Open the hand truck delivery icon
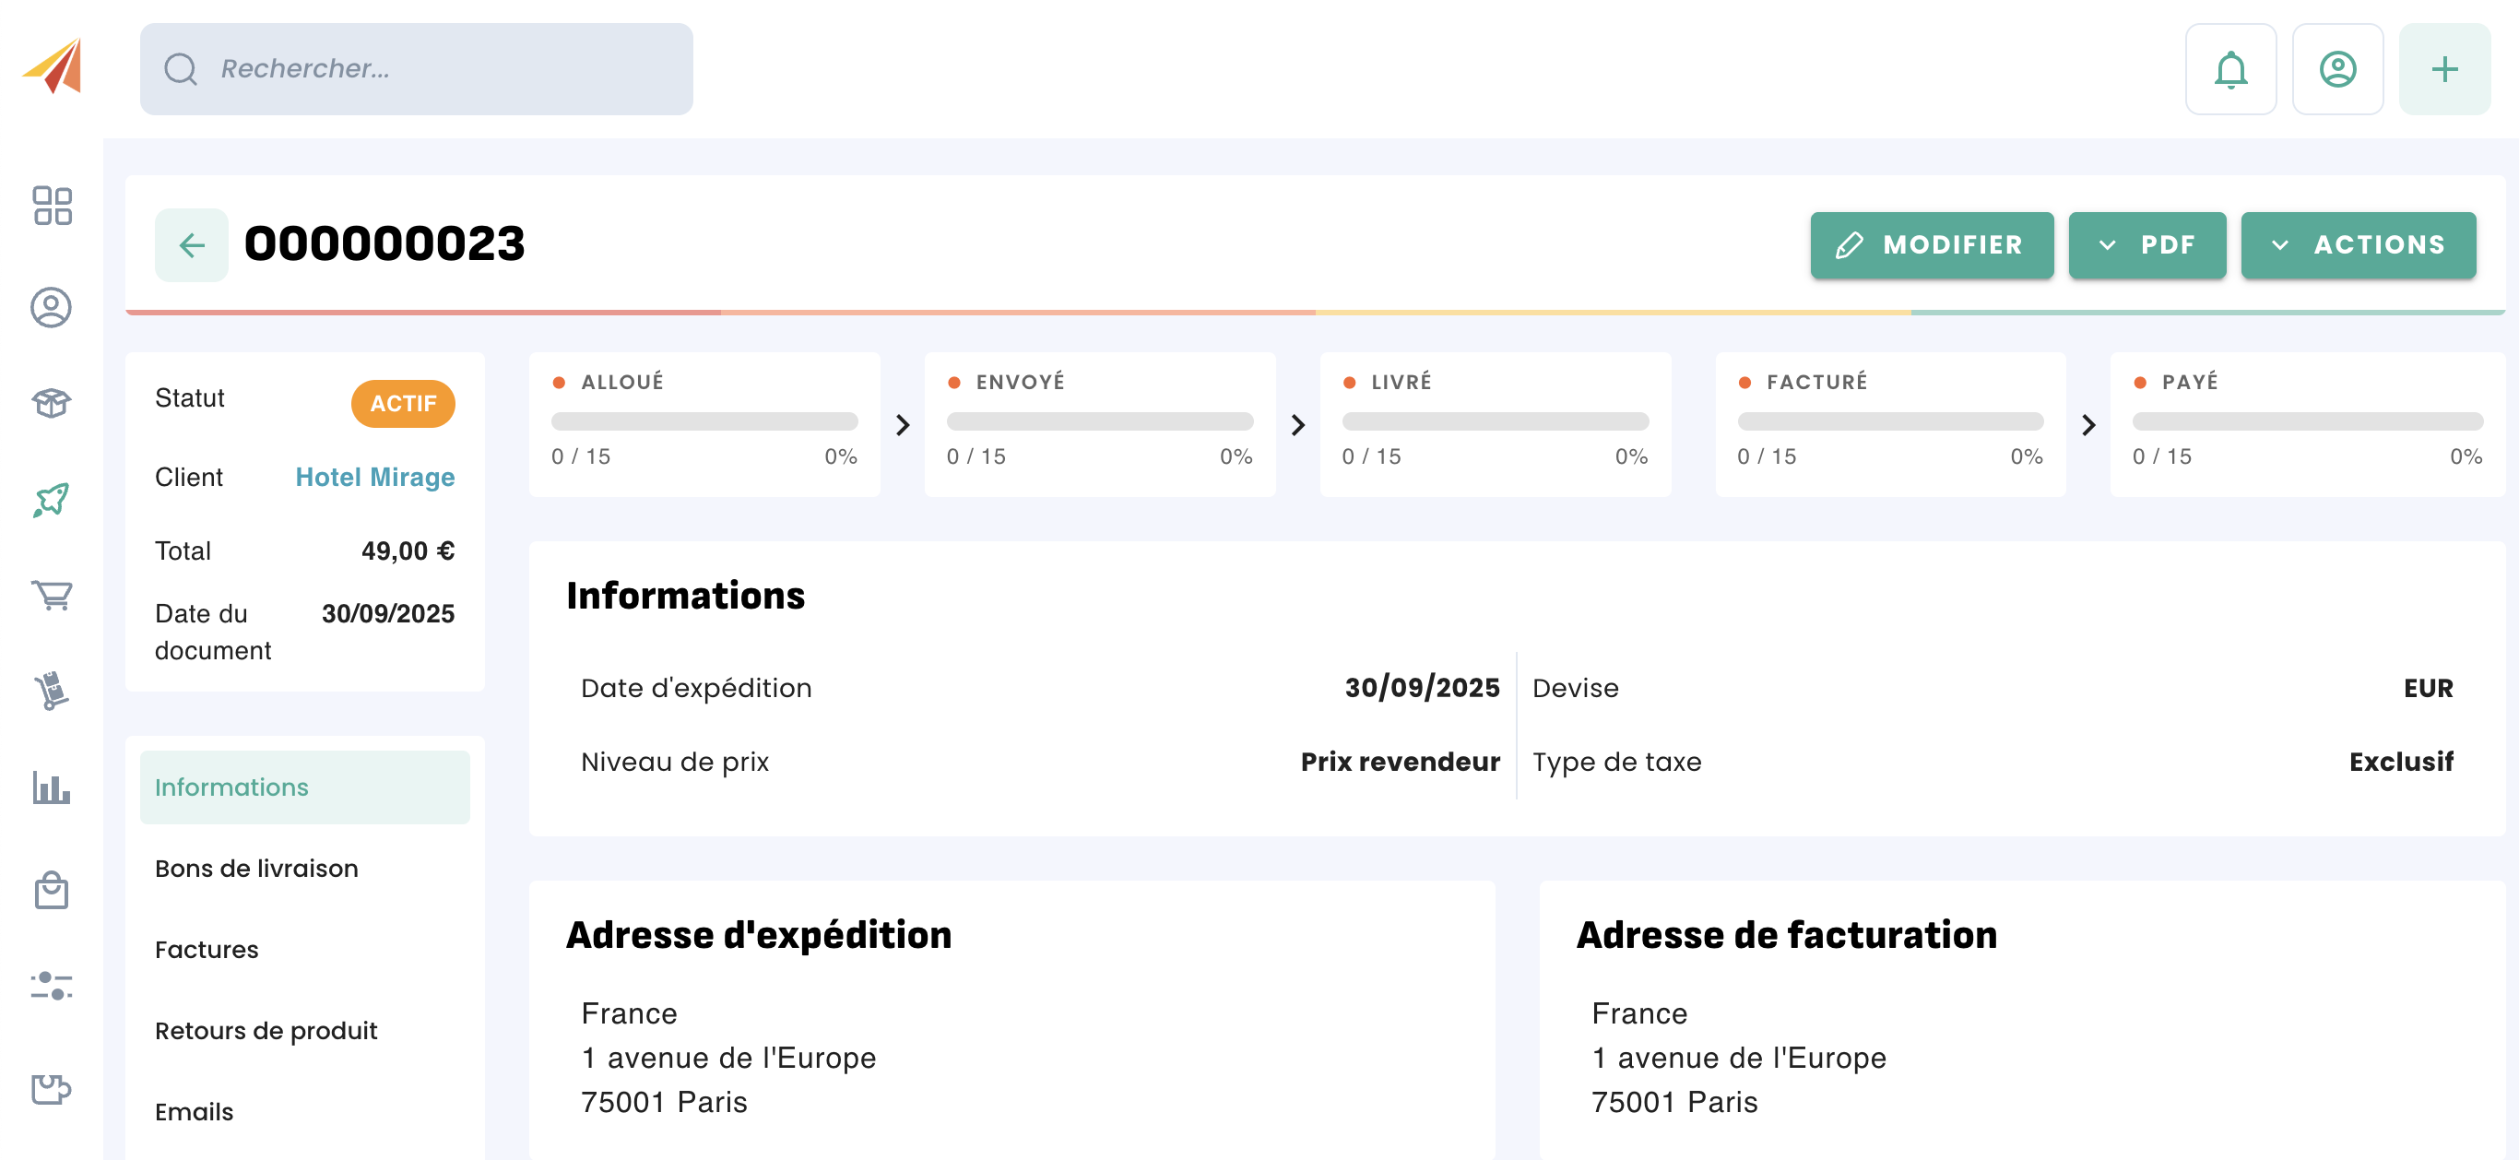 52,691
